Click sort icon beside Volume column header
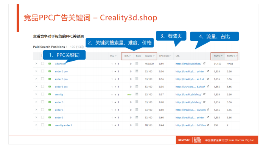 [154, 56]
